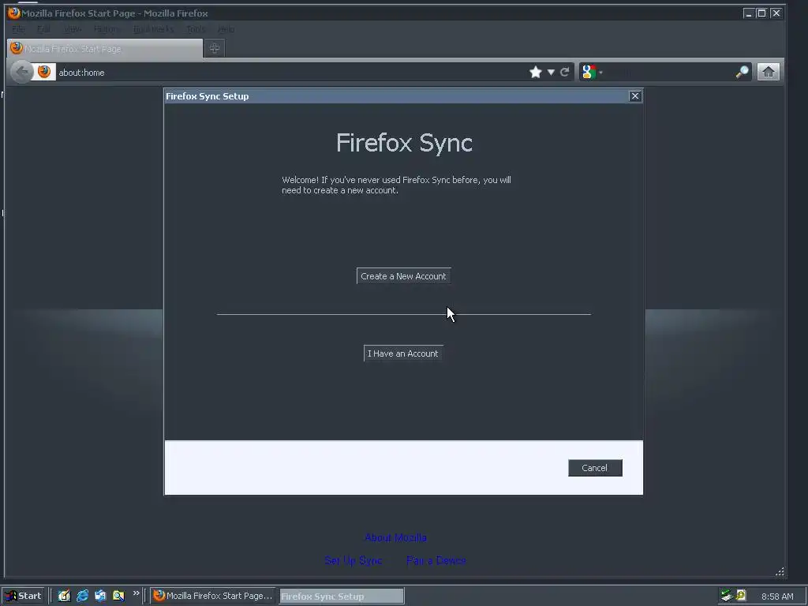Viewport: 808px width, 606px height.
Task: Open the folder search quick launch icon
Action: tap(118, 596)
